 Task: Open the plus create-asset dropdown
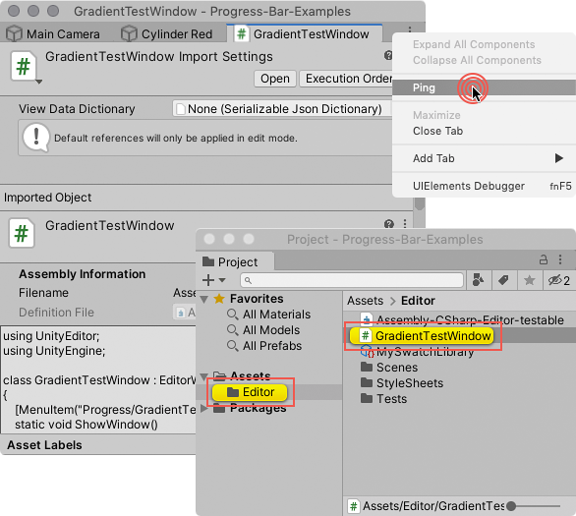coord(214,280)
